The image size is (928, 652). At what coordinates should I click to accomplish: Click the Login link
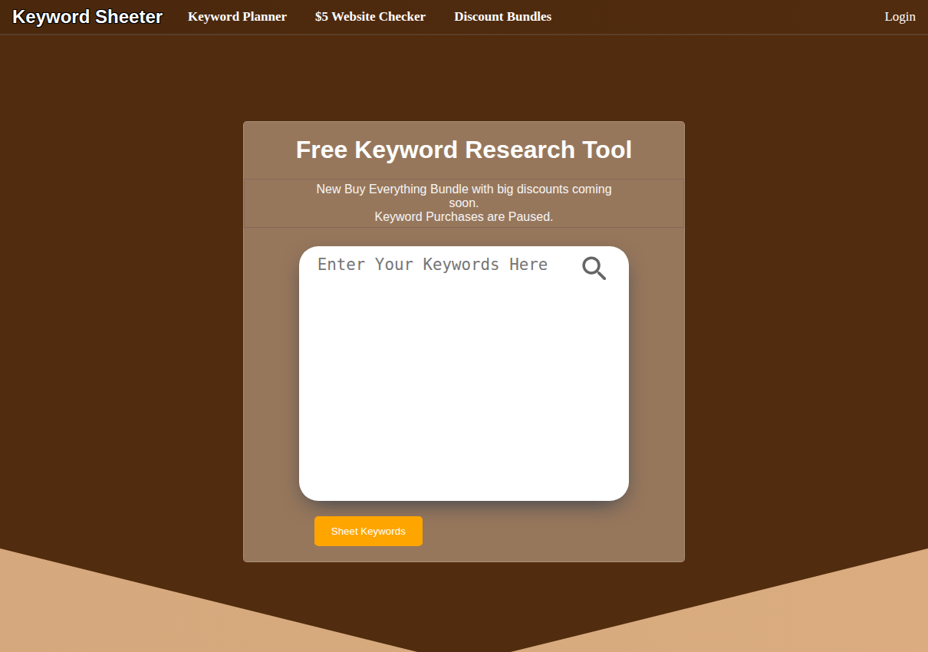coord(900,17)
